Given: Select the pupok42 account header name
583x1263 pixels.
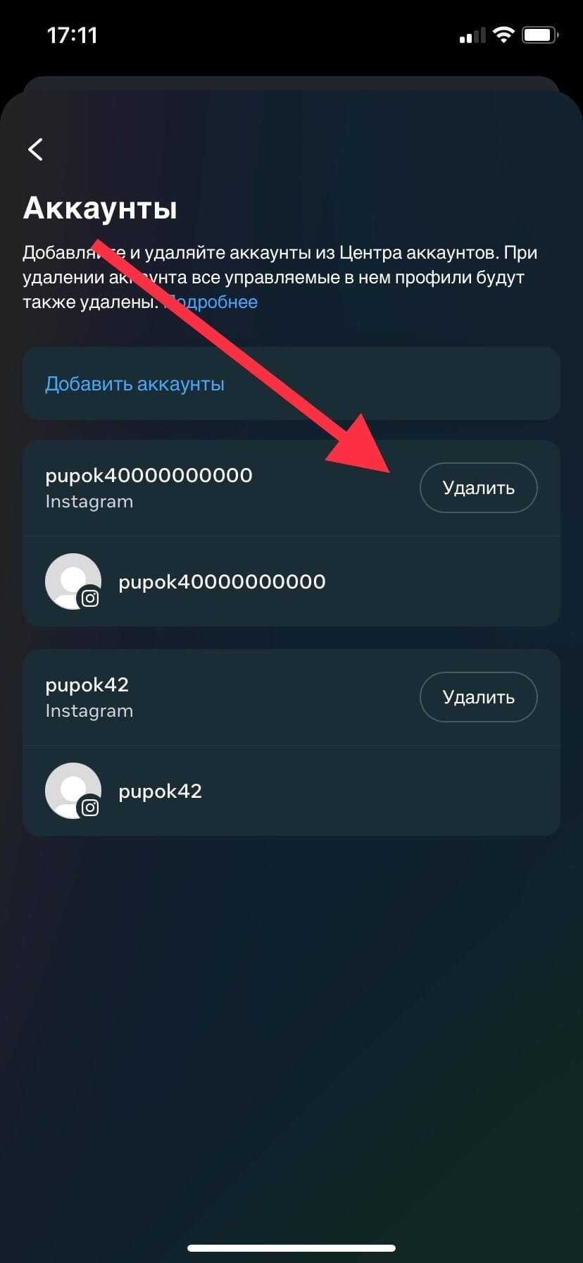Looking at the screenshot, I should (87, 685).
